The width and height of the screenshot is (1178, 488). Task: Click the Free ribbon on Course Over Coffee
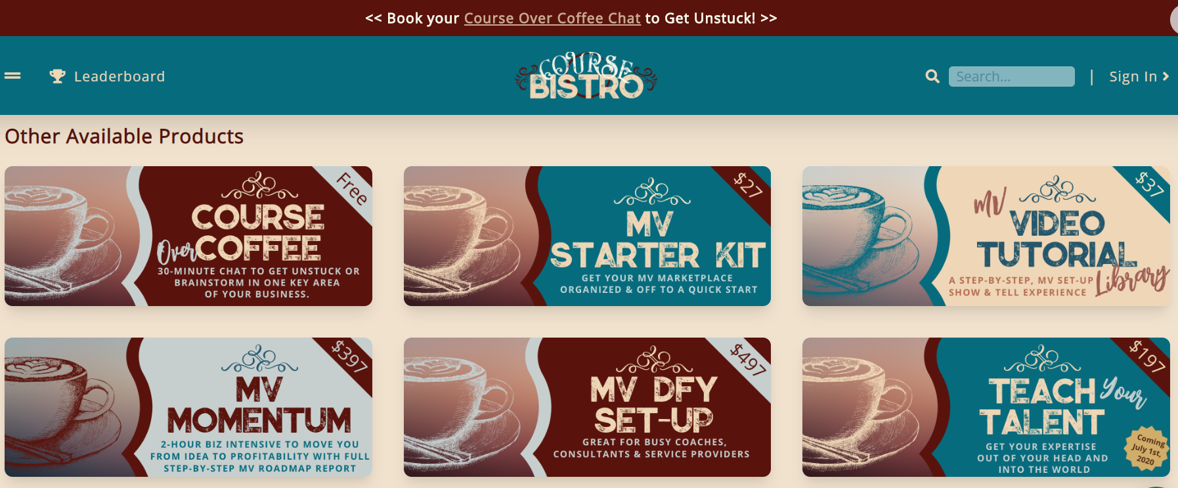[x=352, y=189]
